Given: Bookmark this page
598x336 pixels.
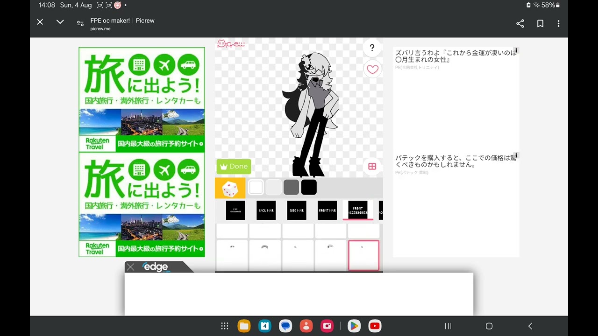Looking at the screenshot, I should pos(540,23).
